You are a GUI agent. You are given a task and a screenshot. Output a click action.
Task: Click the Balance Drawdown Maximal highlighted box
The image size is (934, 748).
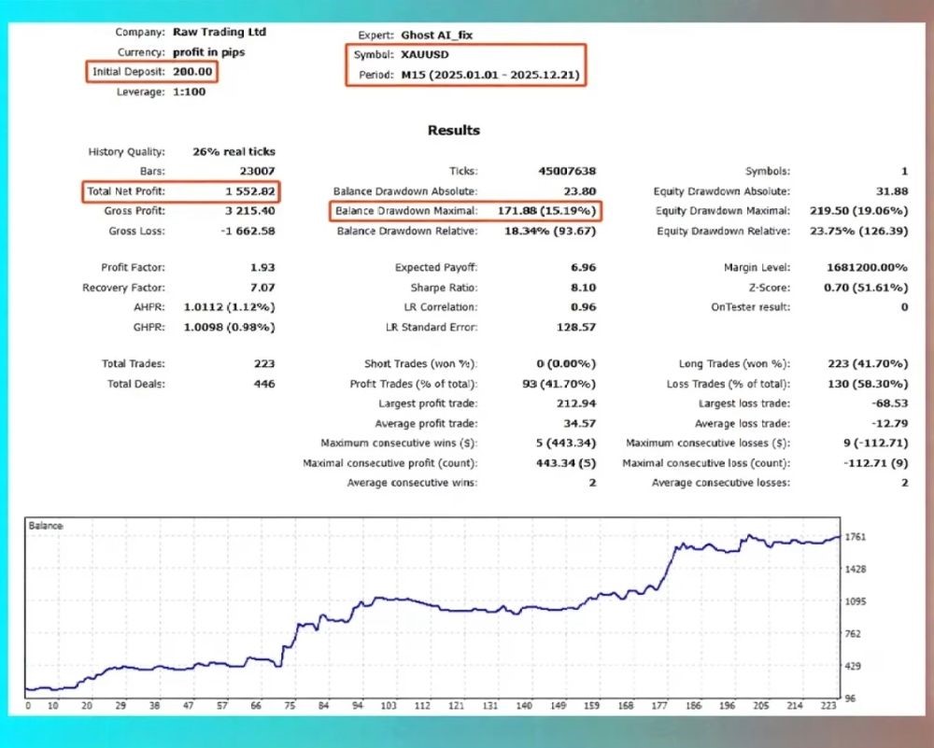tap(465, 211)
